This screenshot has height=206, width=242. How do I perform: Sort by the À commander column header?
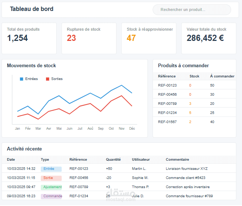click(222, 76)
